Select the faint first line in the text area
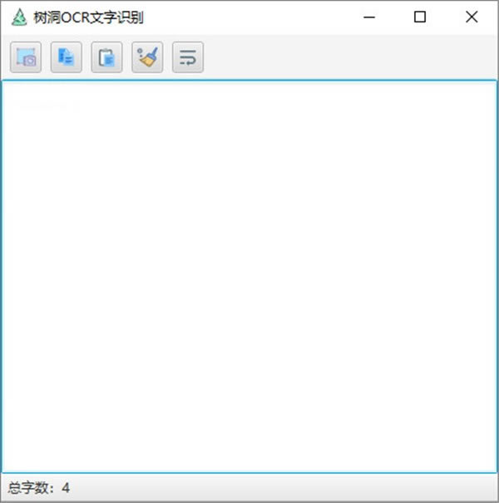The height and width of the screenshot is (503, 499). coord(45,106)
